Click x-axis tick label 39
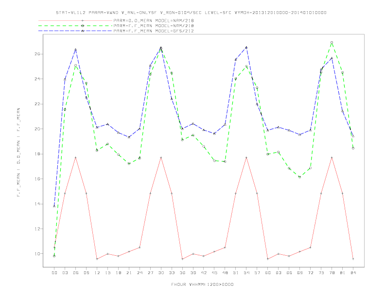The height and width of the screenshot is (297, 385). point(193,273)
